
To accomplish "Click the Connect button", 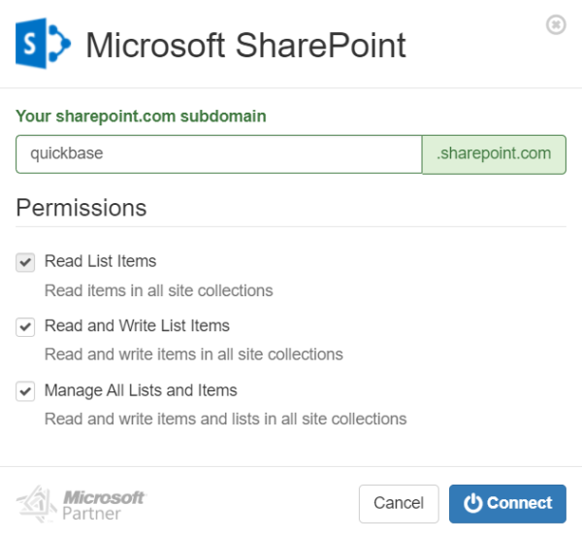I will pyautogui.click(x=507, y=503).
